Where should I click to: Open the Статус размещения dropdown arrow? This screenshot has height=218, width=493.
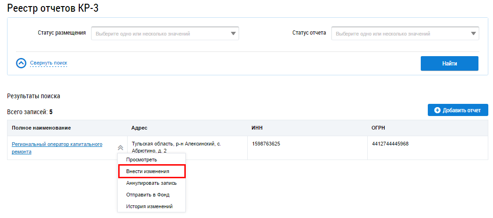point(233,34)
